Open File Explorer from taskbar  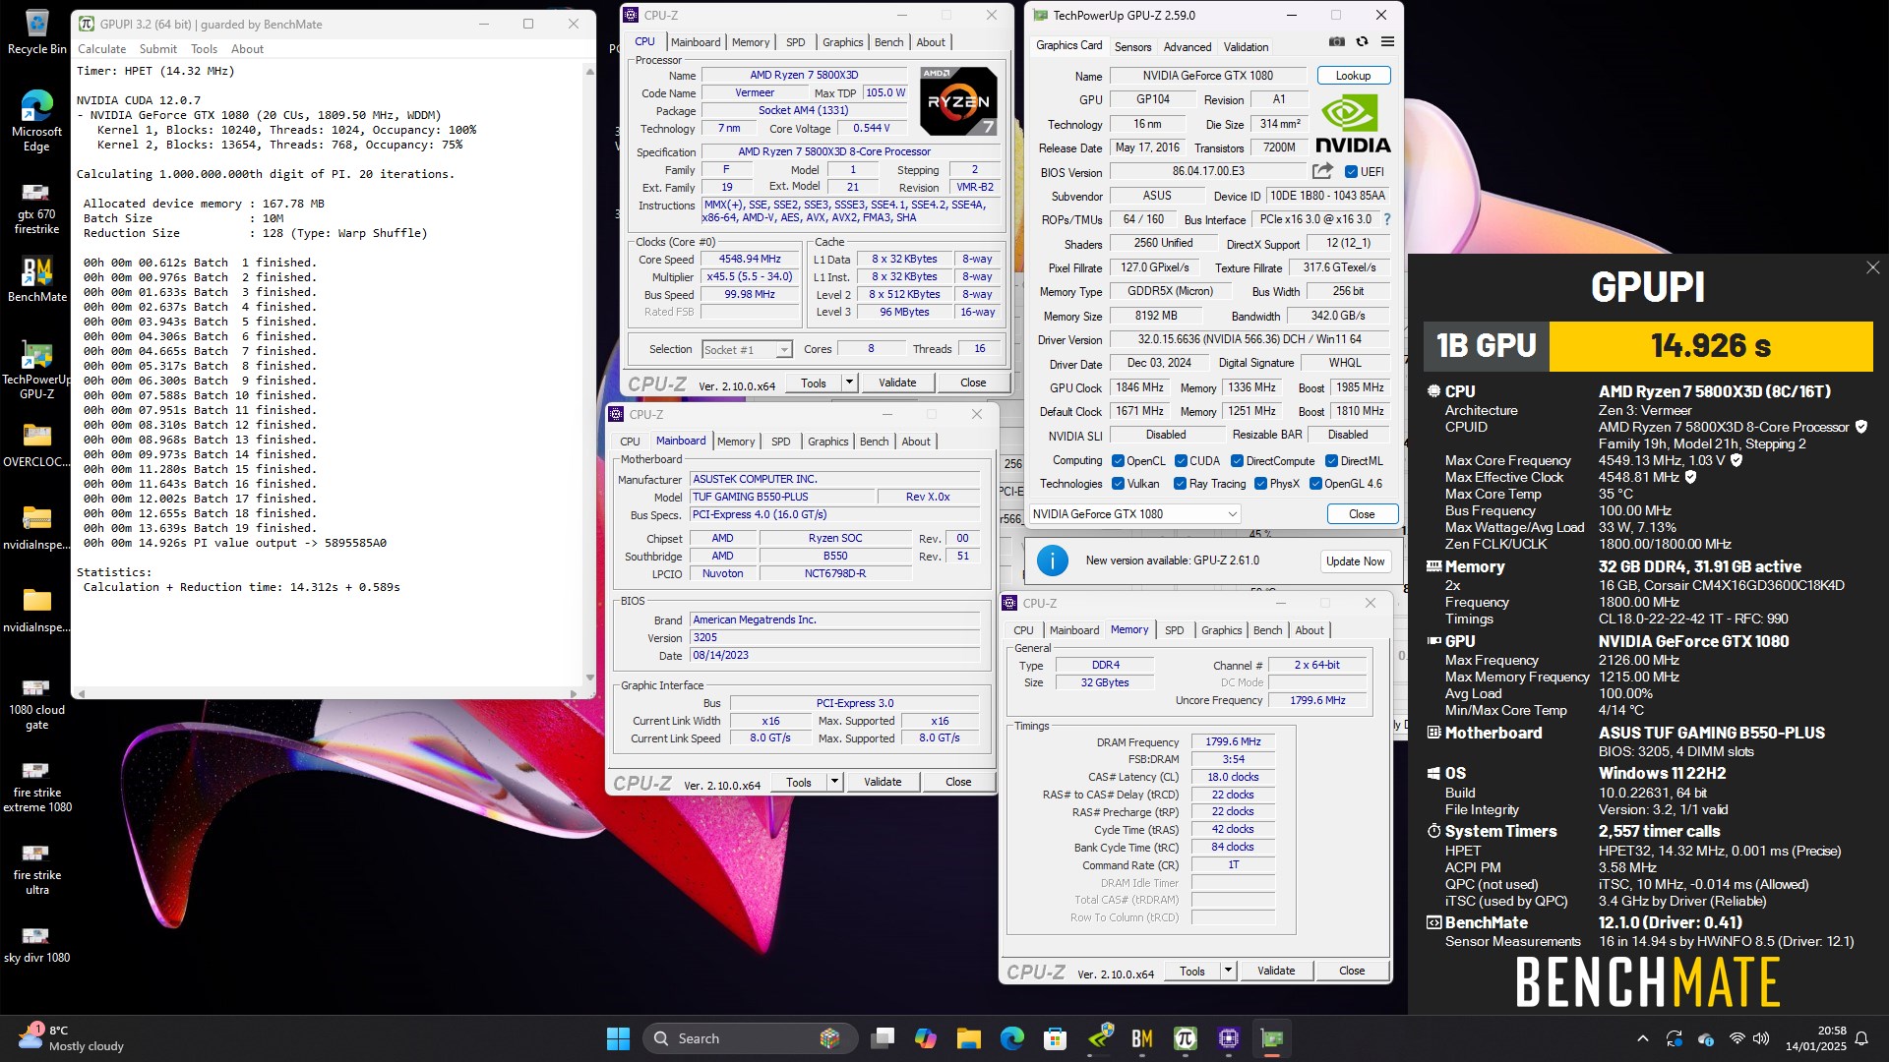coord(969,1038)
